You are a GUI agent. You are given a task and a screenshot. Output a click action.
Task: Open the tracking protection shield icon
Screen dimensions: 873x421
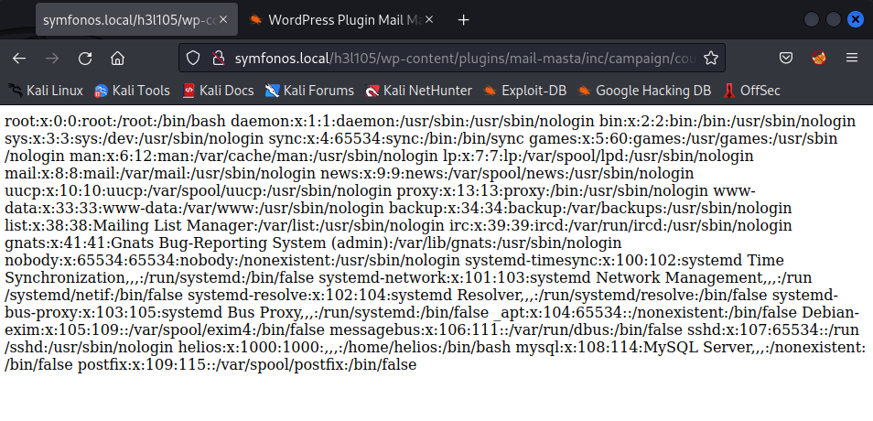[192, 59]
